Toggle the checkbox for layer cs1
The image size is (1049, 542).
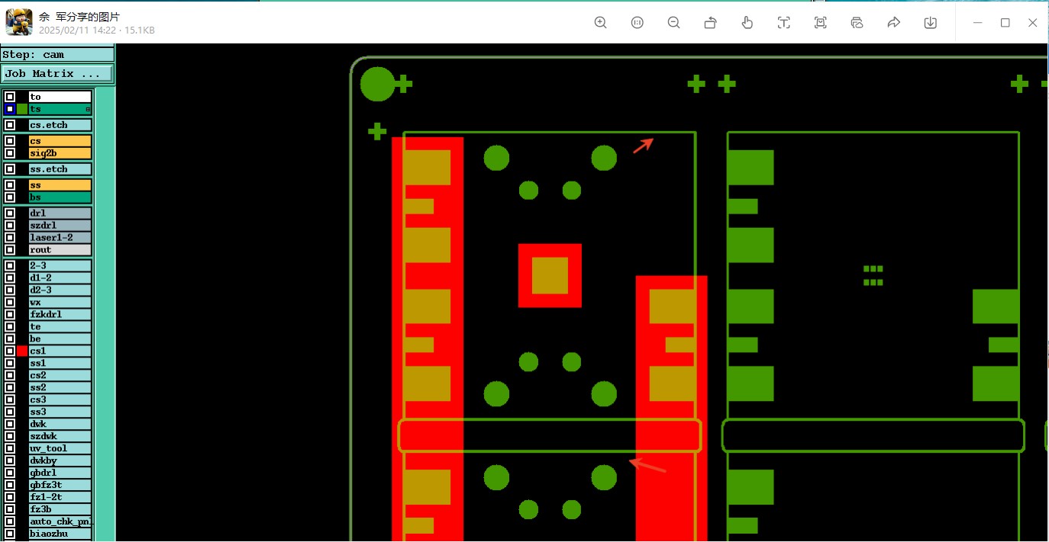tap(10, 351)
